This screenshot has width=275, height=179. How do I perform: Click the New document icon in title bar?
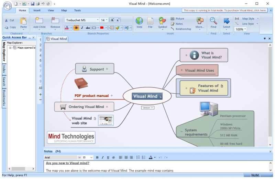coord(16,4)
